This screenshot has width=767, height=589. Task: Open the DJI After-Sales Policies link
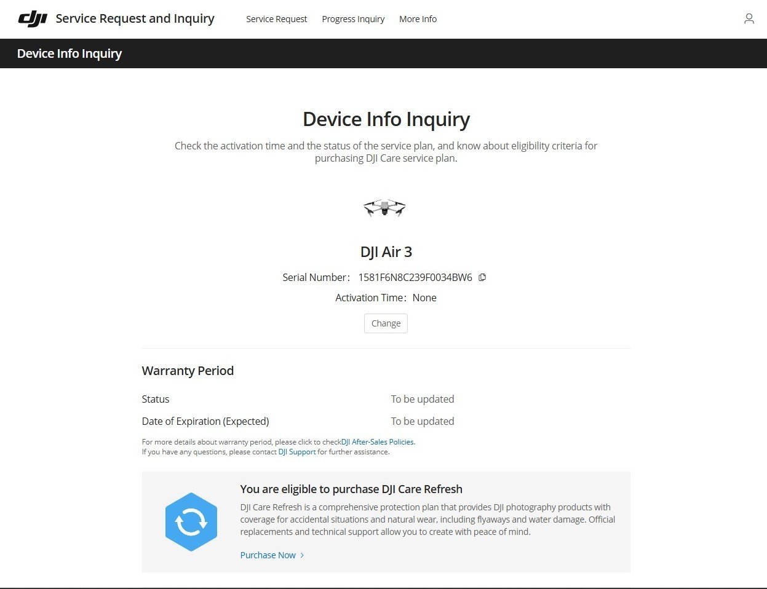click(378, 441)
